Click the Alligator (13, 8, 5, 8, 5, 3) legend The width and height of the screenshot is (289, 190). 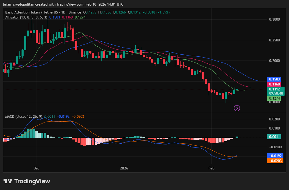26,17
